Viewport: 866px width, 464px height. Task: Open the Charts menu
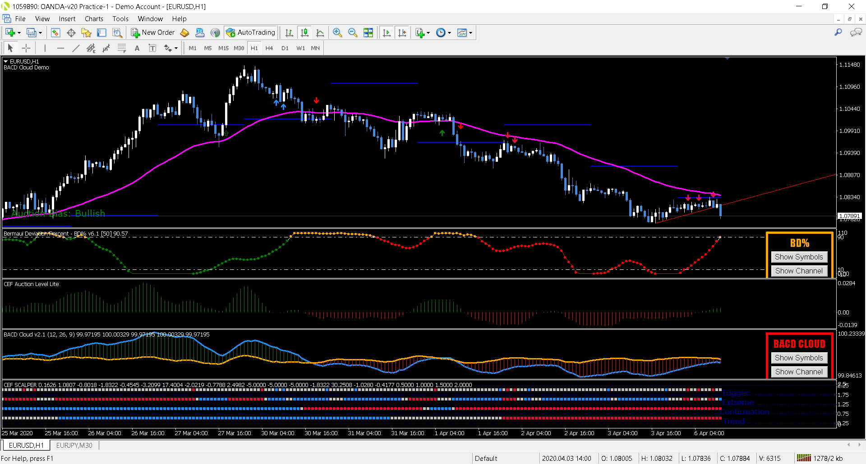pyautogui.click(x=94, y=19)
